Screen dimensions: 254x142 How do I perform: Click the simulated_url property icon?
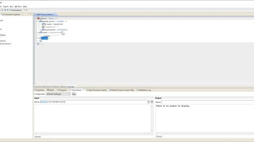[x=43, y=27]
